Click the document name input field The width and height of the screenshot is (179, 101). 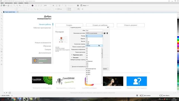click(94, 31)
